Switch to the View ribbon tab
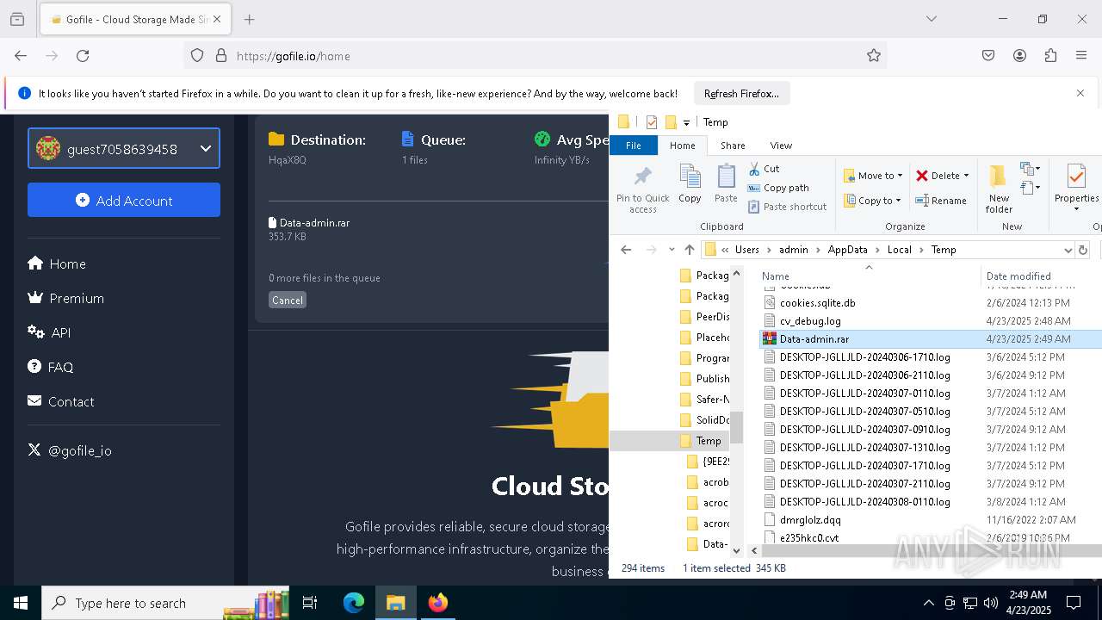 tap(781, 146)
